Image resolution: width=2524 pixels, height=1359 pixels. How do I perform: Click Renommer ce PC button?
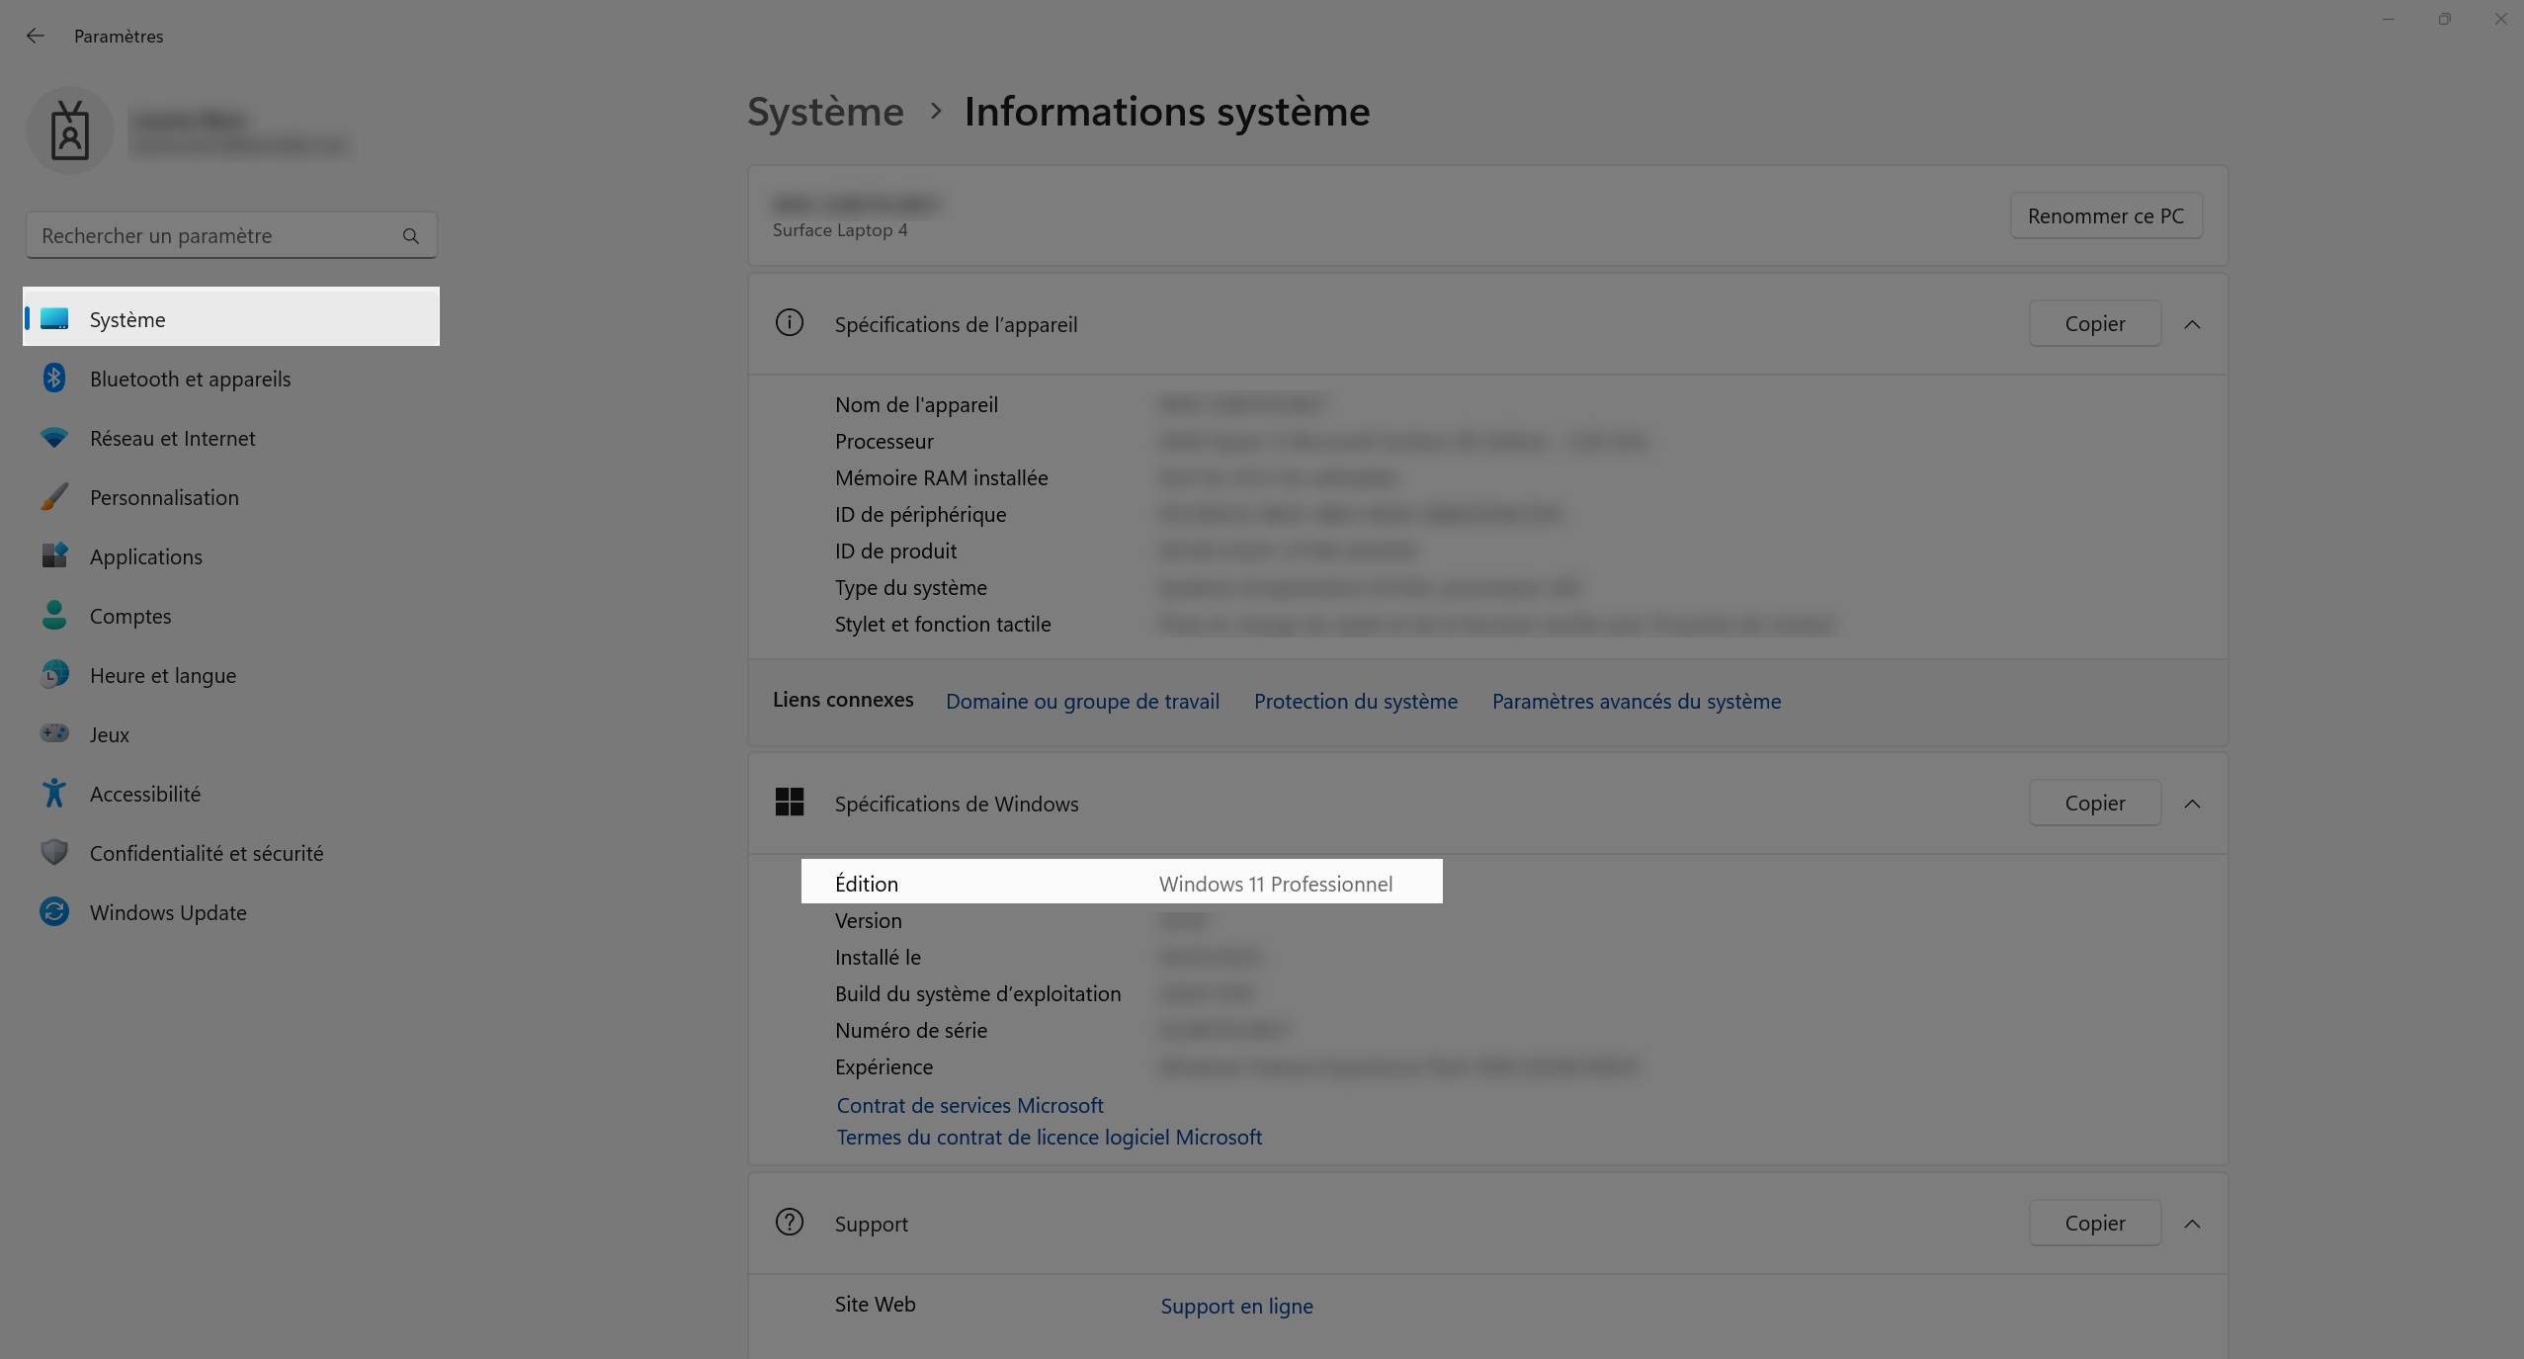coord(2106,215)
